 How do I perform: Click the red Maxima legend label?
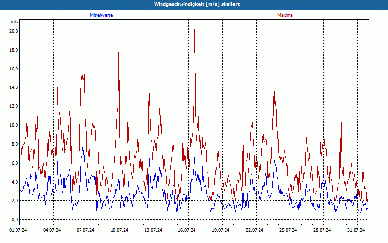pyautogui.click(x=285, y=15)
